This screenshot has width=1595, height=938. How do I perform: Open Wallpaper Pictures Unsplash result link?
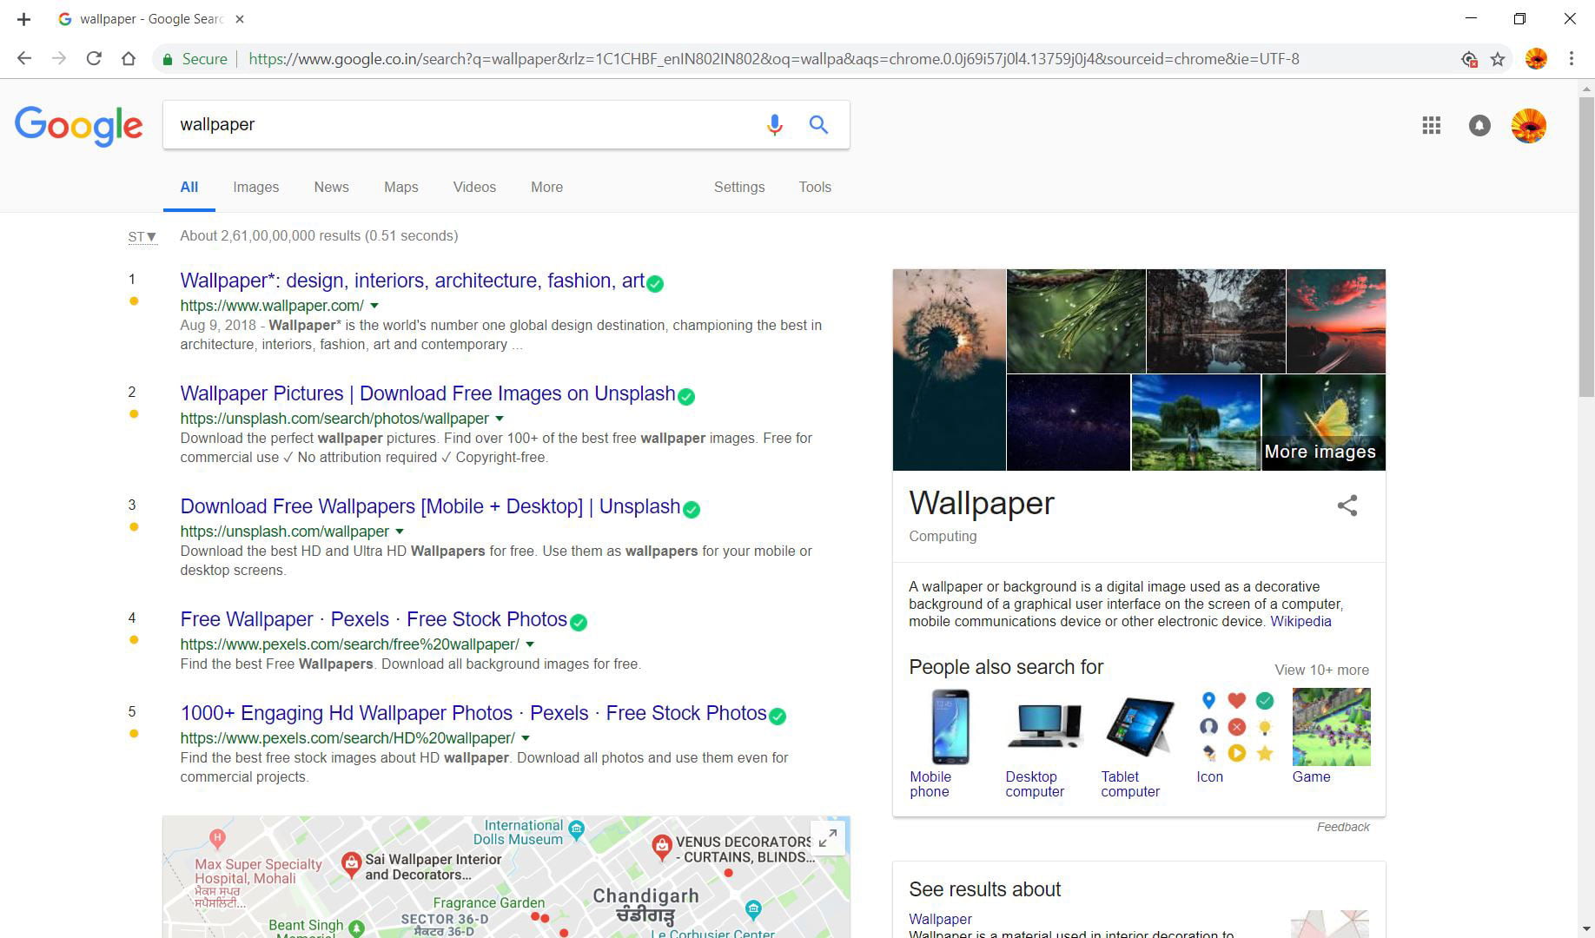pyautogui.click(x=427, y=393)
